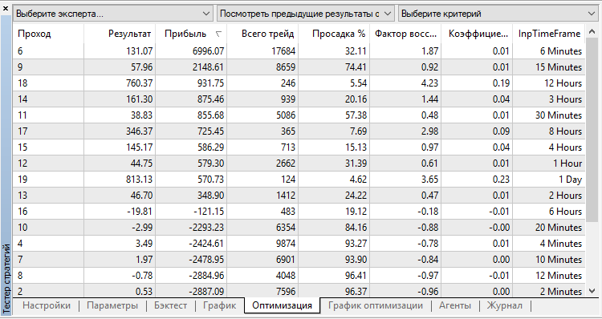The width and height of the screenshot is (602, 319).
Task: Sort by the 'Фактор восс...' column header
Action: pyautogui.click(x=405, y=34)
